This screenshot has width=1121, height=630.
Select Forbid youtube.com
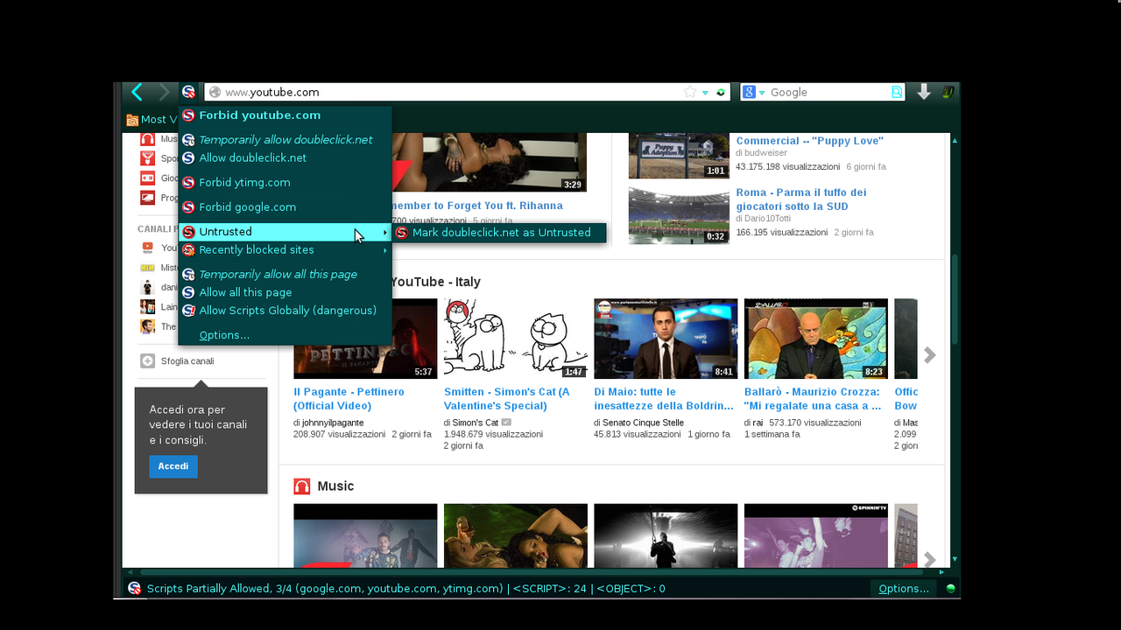285,115
